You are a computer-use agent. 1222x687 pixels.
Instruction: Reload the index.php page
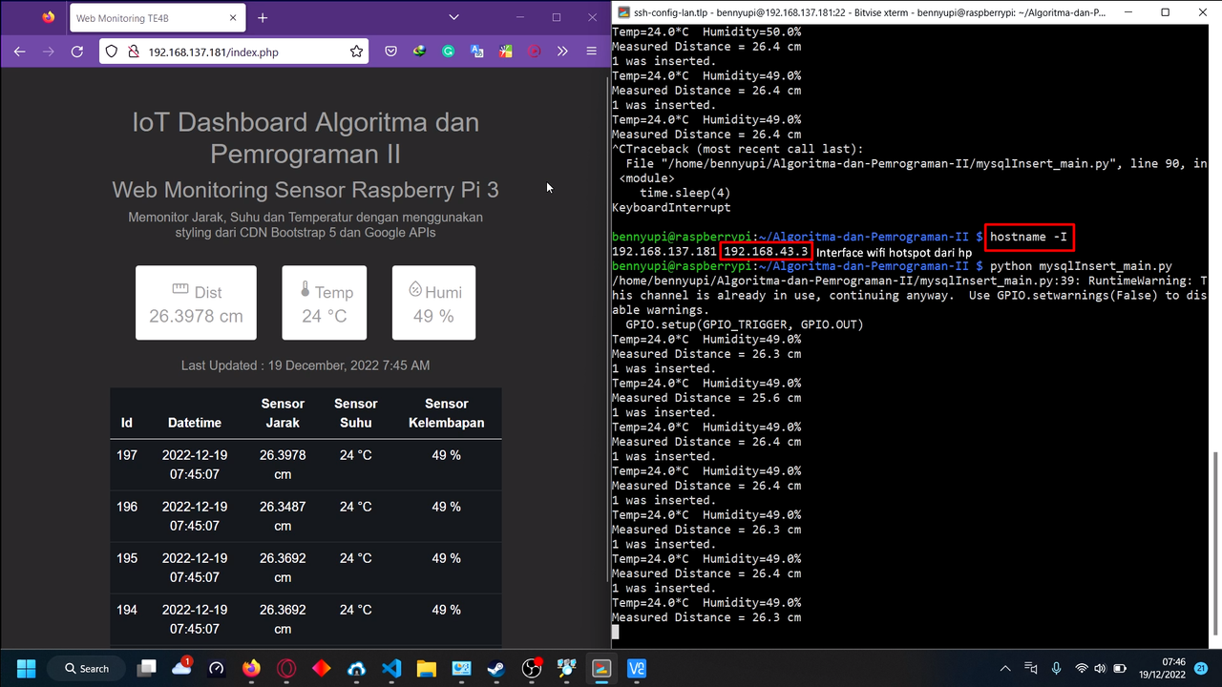pyautogui.click(x=77, y=51)
